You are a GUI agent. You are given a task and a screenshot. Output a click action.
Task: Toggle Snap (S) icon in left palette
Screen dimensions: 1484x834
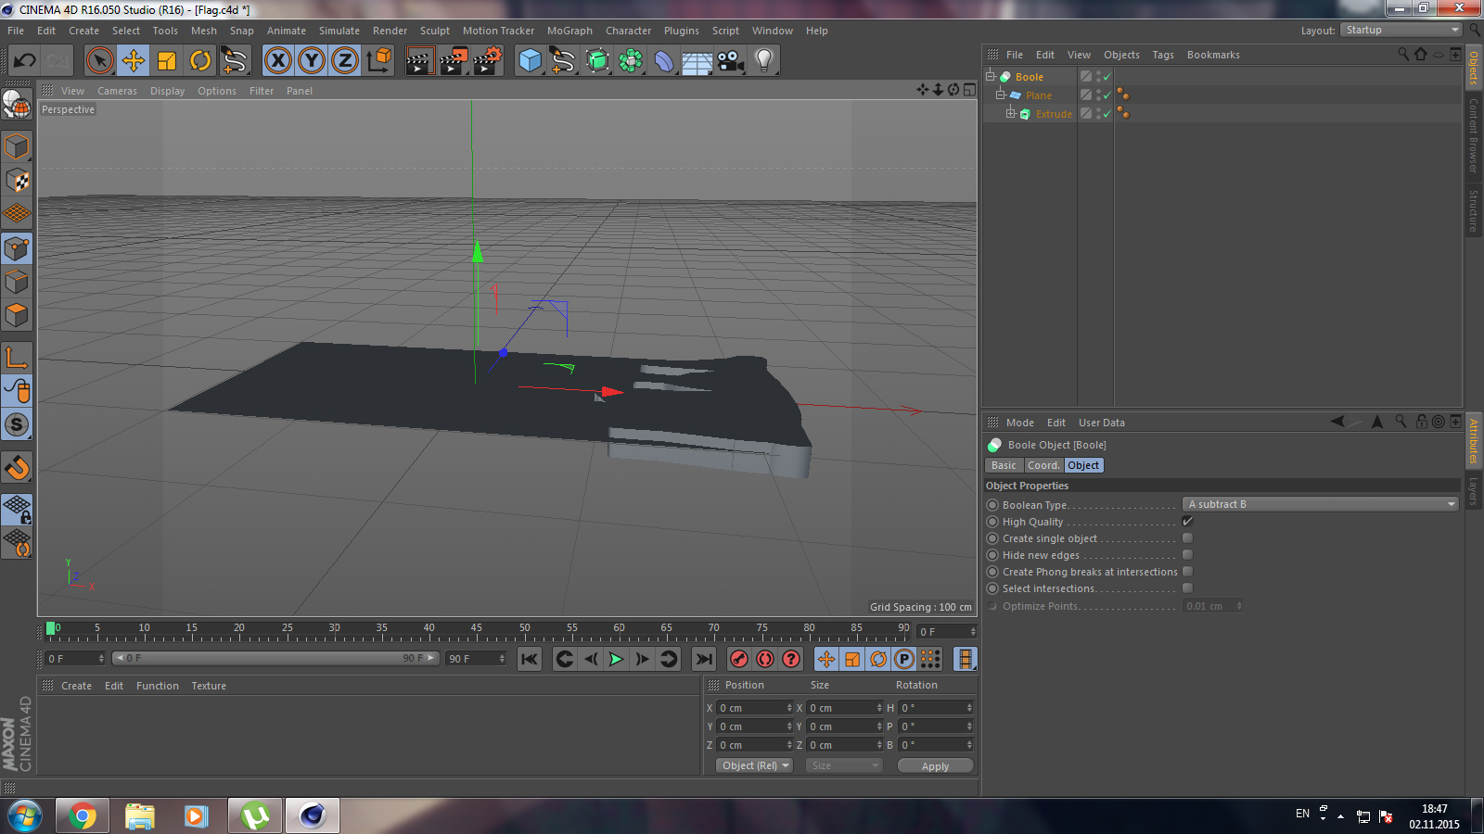(17, 424)
